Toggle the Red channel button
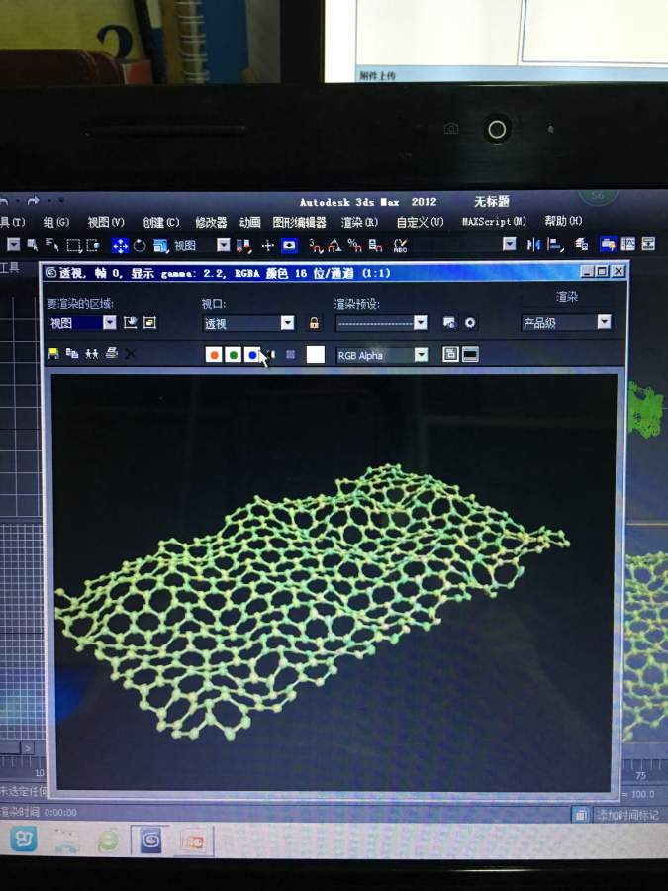 coord(214,355)
